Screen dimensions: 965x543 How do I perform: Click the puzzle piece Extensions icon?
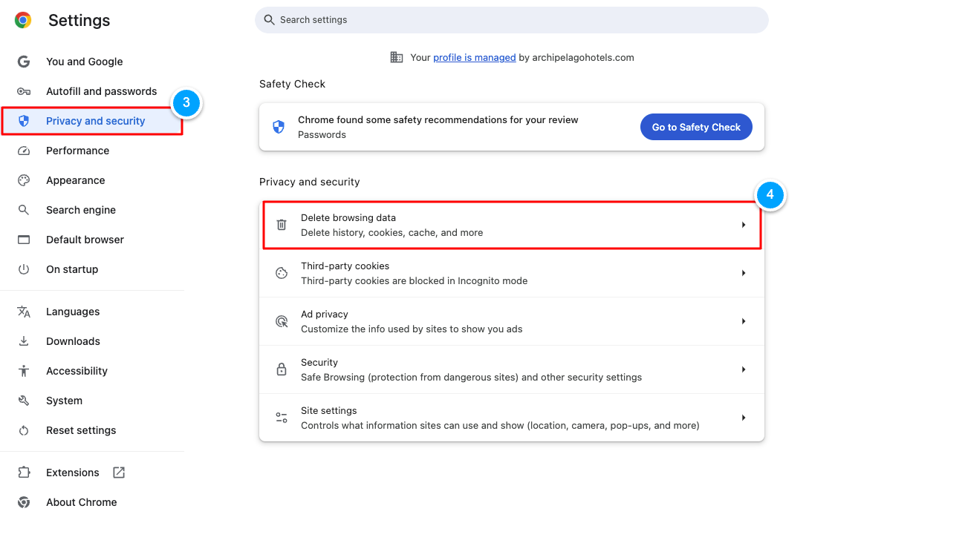[24, 473]
